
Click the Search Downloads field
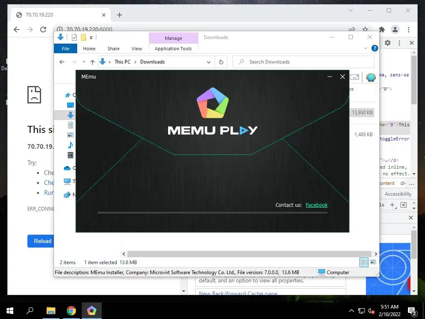303,62
